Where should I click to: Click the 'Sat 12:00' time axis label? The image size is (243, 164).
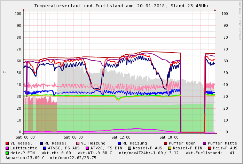coord(121,138)
